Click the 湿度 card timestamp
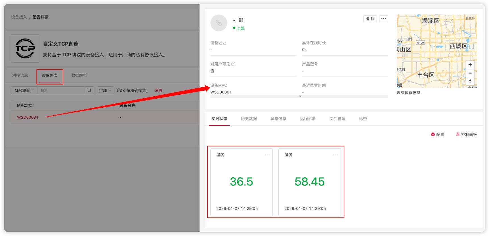 pyautogui.click(x=305, y=209)
